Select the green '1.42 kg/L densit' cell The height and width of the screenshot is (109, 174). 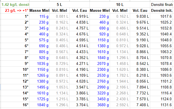pos(15,4)
